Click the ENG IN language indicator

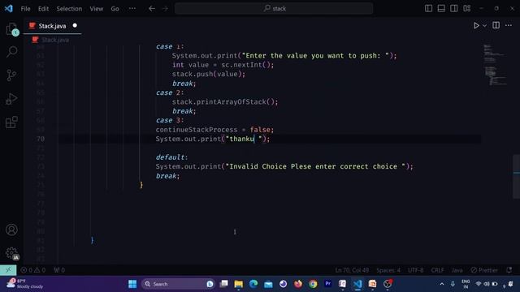pos(466,284)
